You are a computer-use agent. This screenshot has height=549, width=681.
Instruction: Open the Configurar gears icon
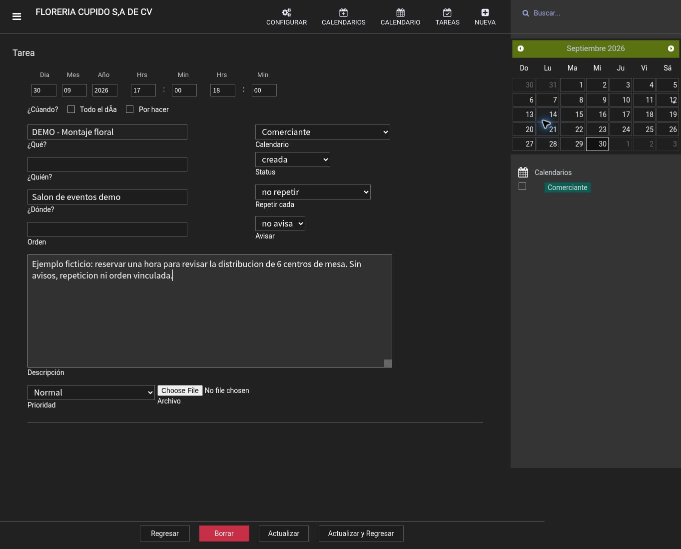tap(286, 12)
